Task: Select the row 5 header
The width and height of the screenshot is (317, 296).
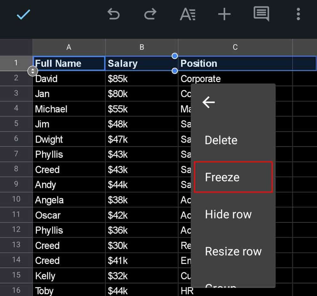Action: click(16, 124)
